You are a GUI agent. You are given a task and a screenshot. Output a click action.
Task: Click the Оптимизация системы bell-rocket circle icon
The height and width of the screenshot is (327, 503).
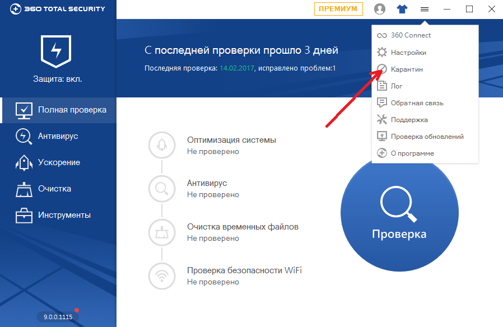point(162,145)
